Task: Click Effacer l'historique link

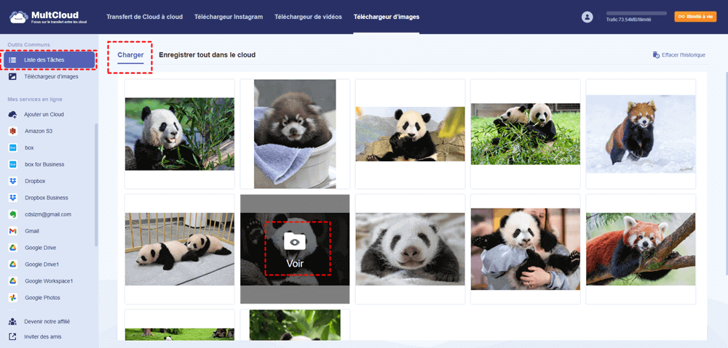Action: [x=684, y=55]
